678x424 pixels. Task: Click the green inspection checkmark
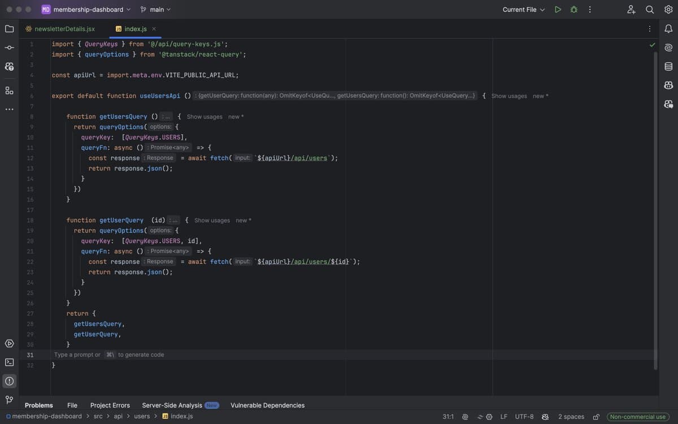tap(653, 45)
